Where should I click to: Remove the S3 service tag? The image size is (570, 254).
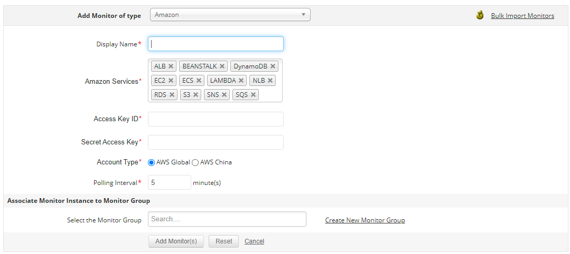point(195,95)
